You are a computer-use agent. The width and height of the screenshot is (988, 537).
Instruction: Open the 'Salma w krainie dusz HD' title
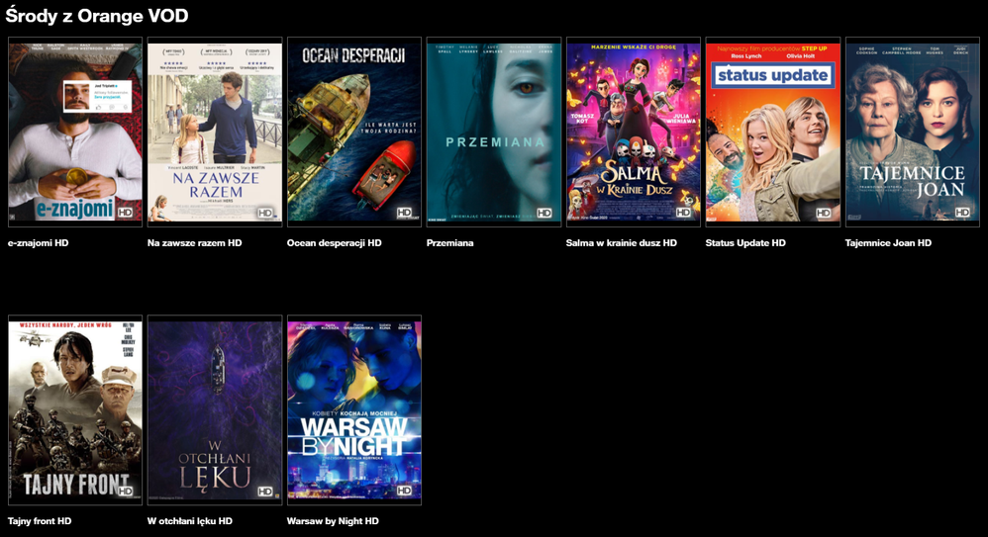(x=622, y=243)
